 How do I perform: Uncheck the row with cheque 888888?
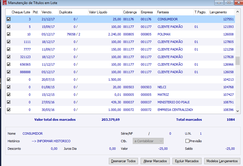point(9,72)
